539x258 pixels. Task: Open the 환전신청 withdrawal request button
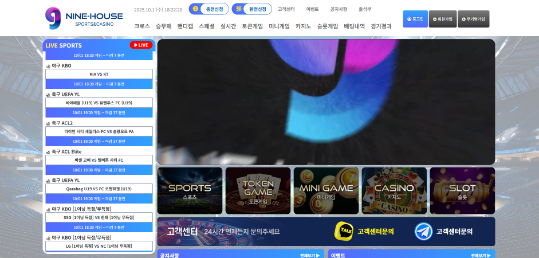click(x=244, y=9)
